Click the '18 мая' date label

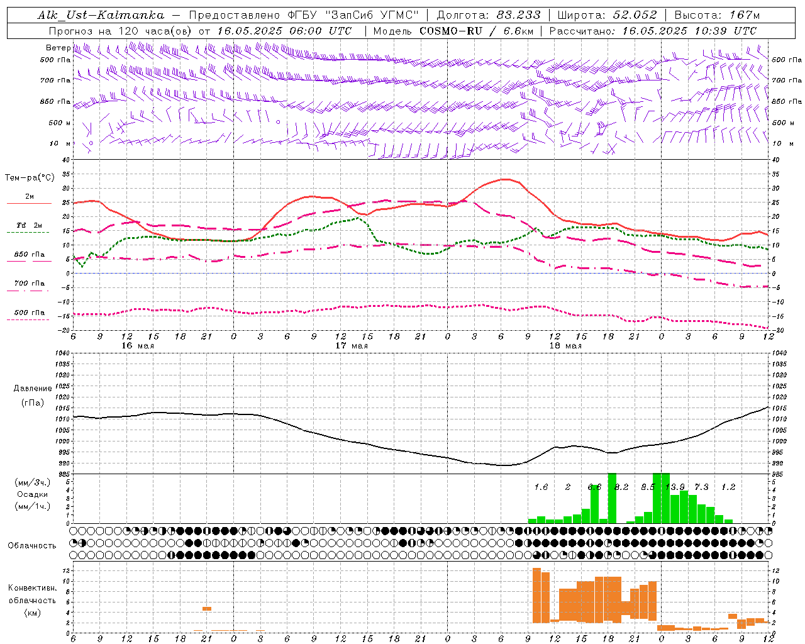click(x=565, y=345)
